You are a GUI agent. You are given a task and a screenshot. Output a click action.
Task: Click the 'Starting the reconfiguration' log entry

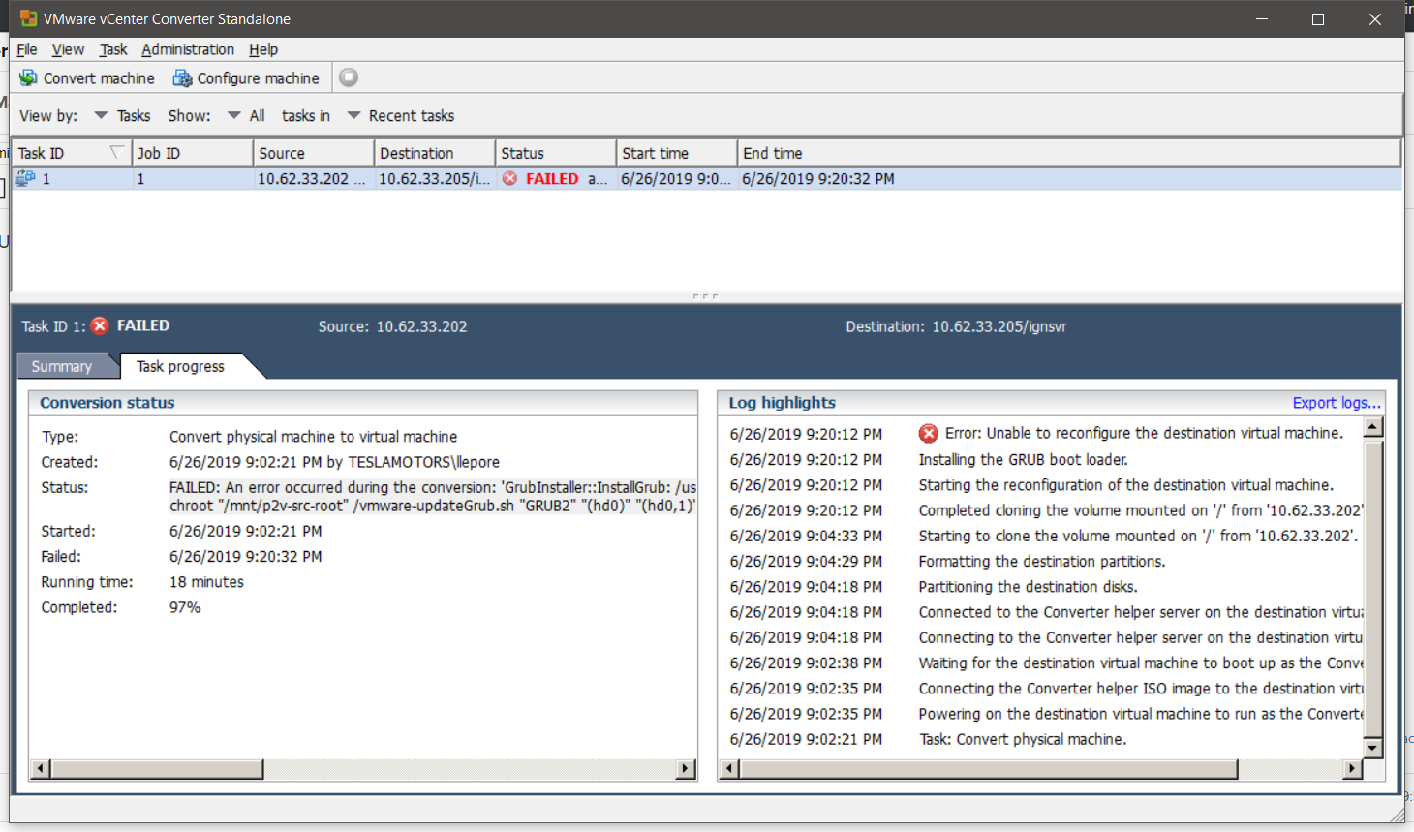[x=1126, y=484]
